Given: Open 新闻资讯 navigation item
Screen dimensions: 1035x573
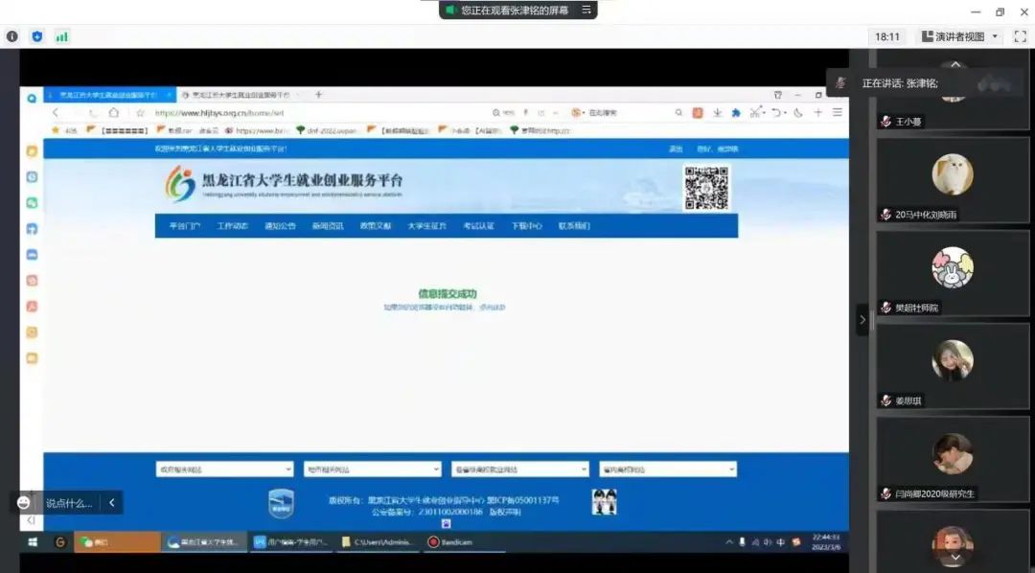Looking at the screenshot, I should [x=328, y=226].
